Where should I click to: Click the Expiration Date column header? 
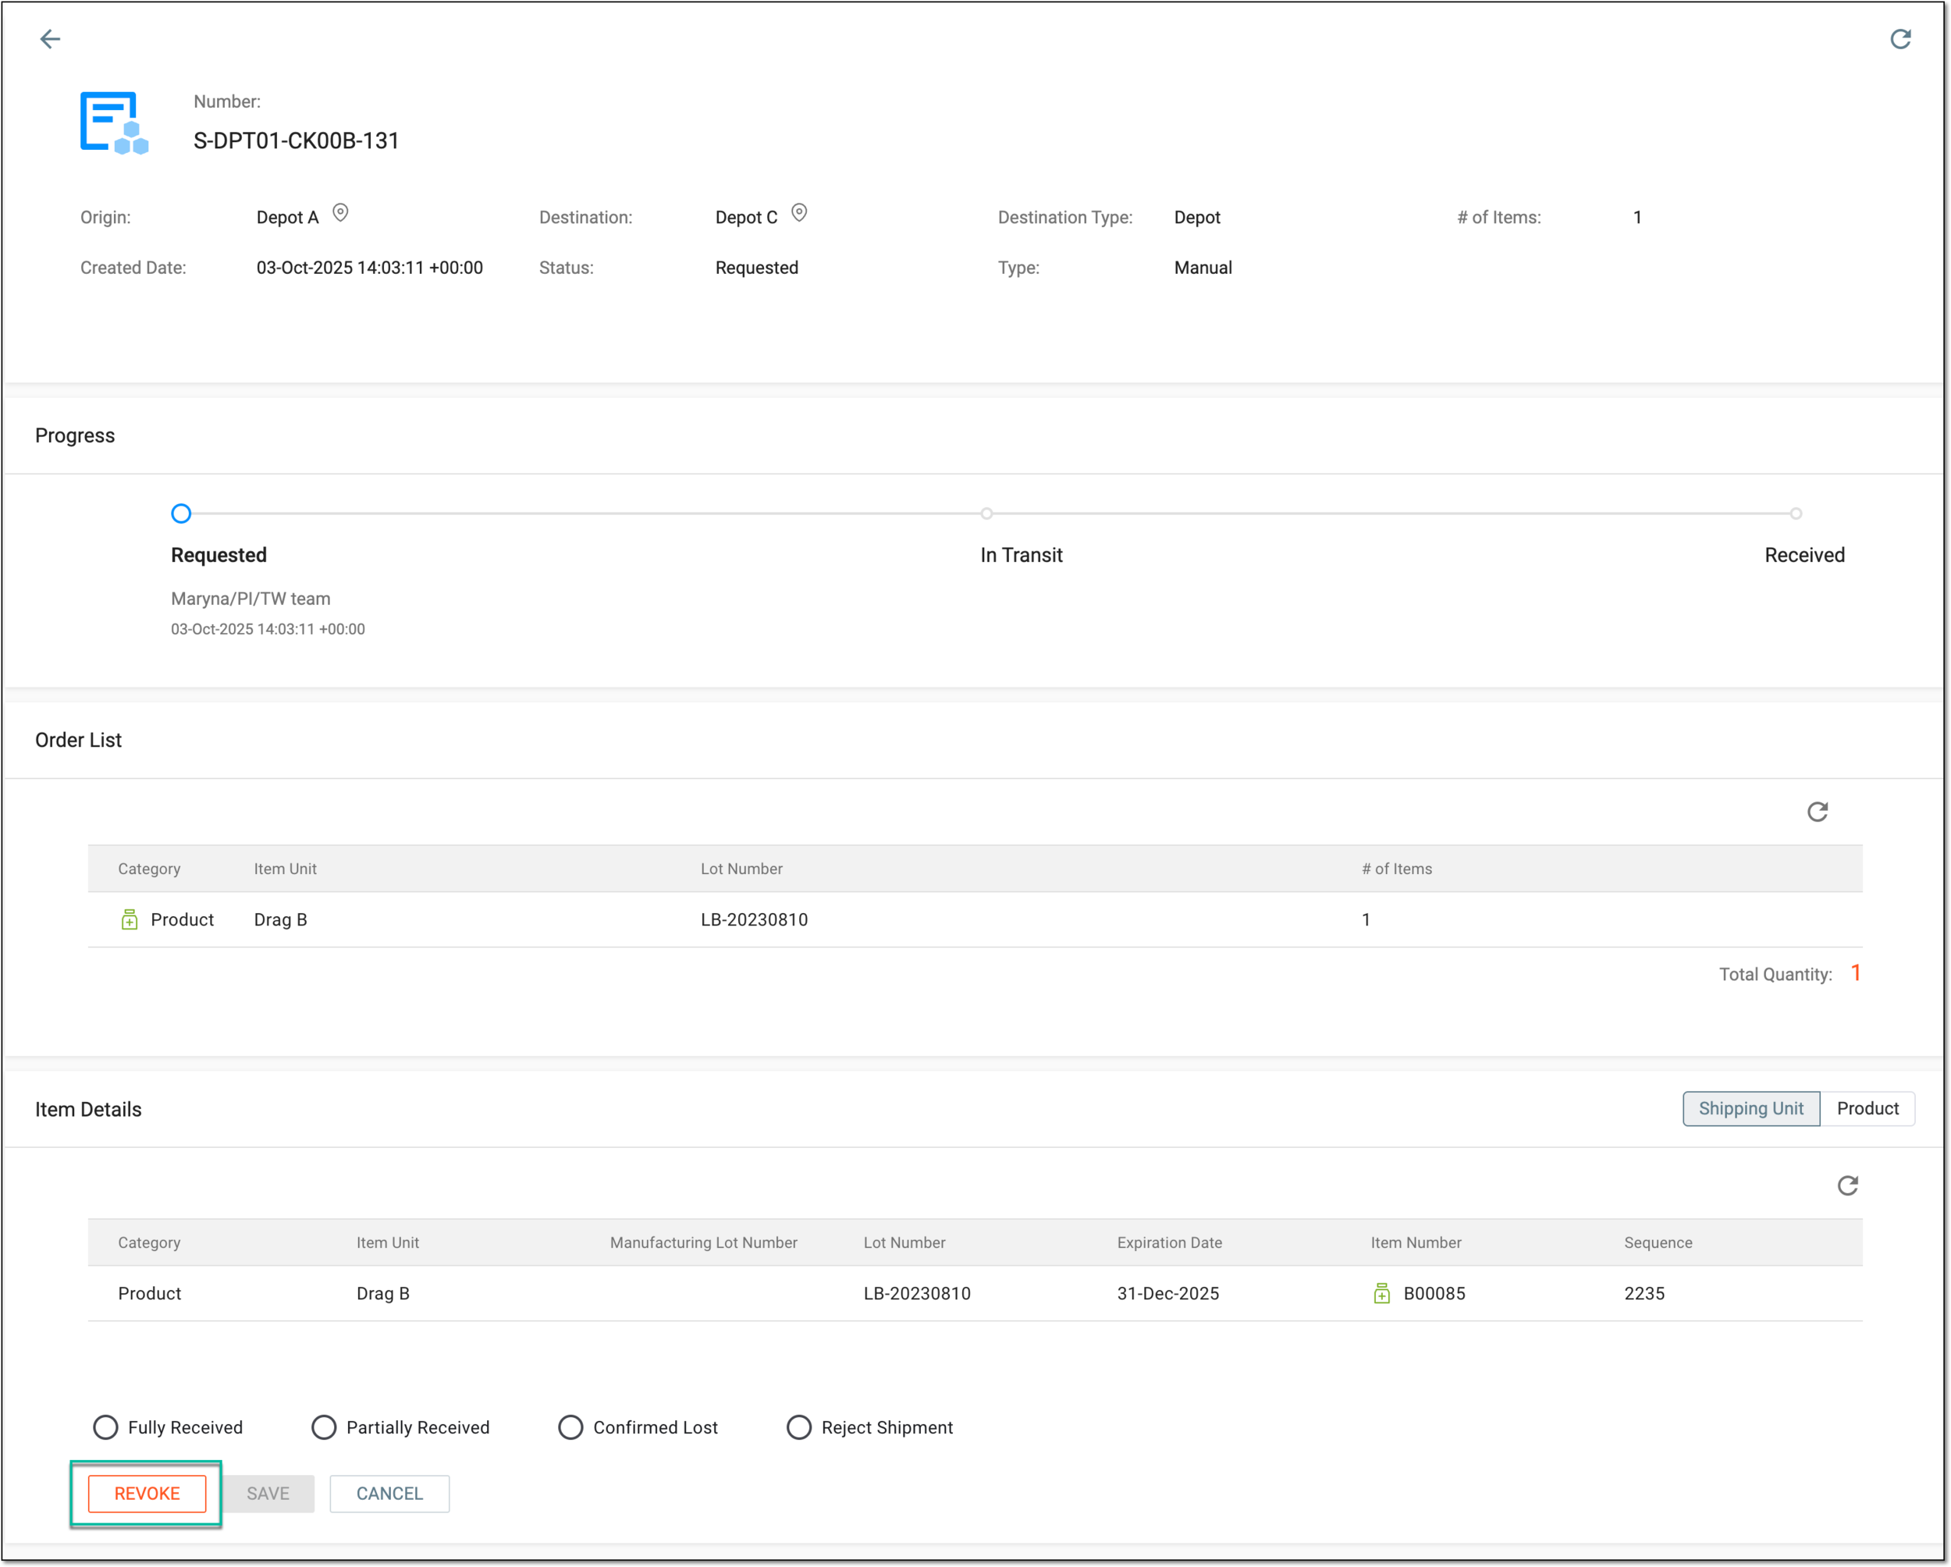coord(1169,1243)
